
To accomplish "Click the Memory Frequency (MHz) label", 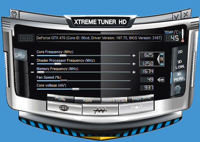I will pos(57,69).
